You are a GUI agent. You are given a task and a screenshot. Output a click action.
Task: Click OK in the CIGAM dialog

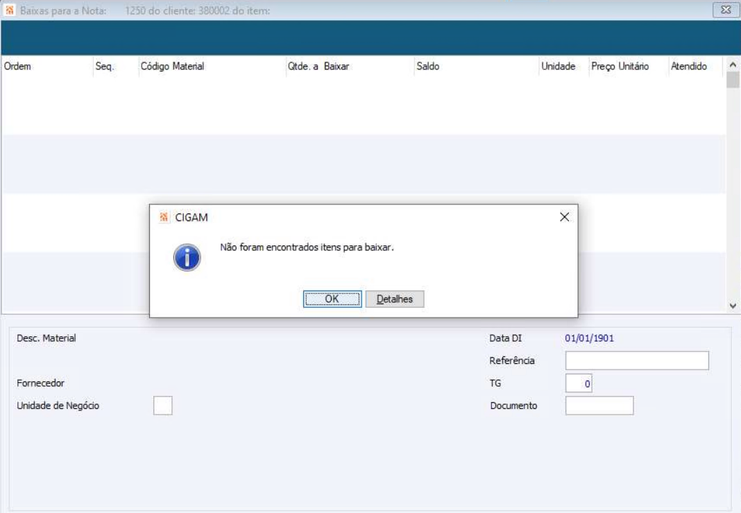332,299
